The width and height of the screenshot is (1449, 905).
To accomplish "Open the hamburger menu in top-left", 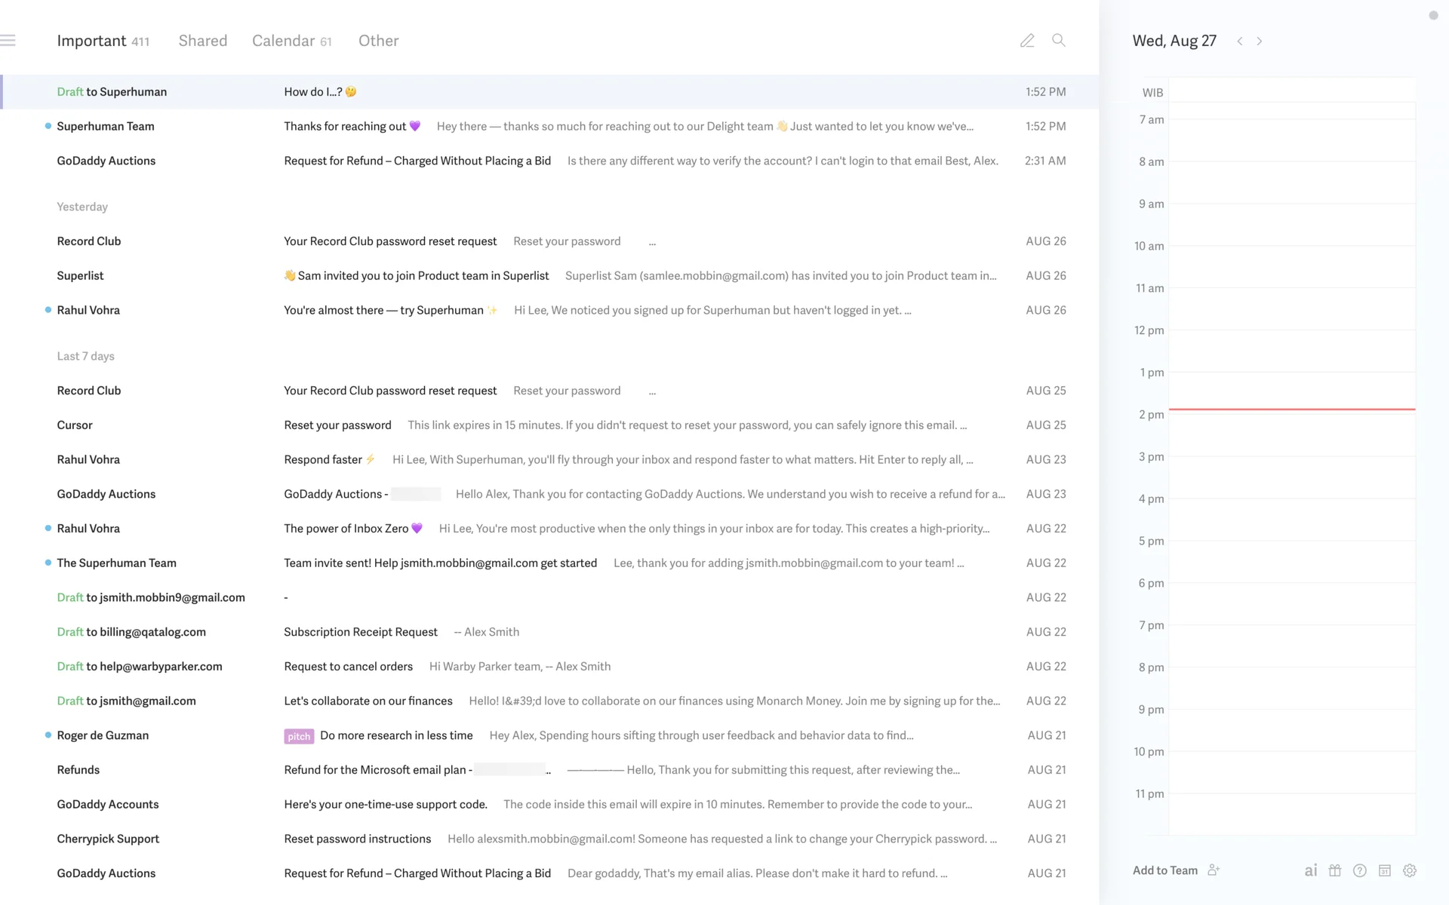I will (8, 41).
